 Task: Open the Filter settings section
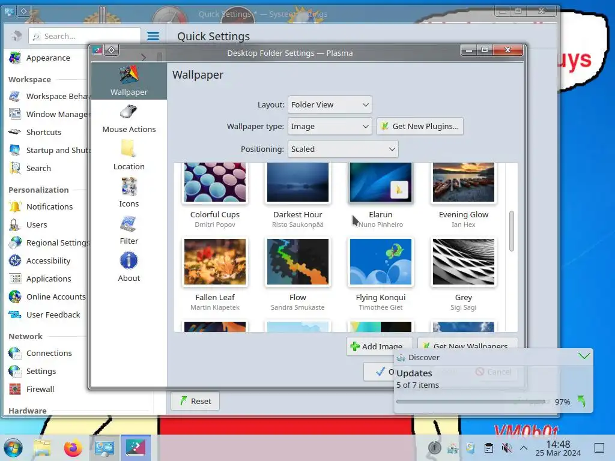129,230
